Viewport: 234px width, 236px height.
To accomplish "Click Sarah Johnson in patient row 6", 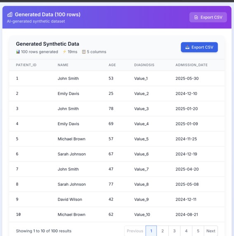I will pyautogui.click(x=72, y=154).
